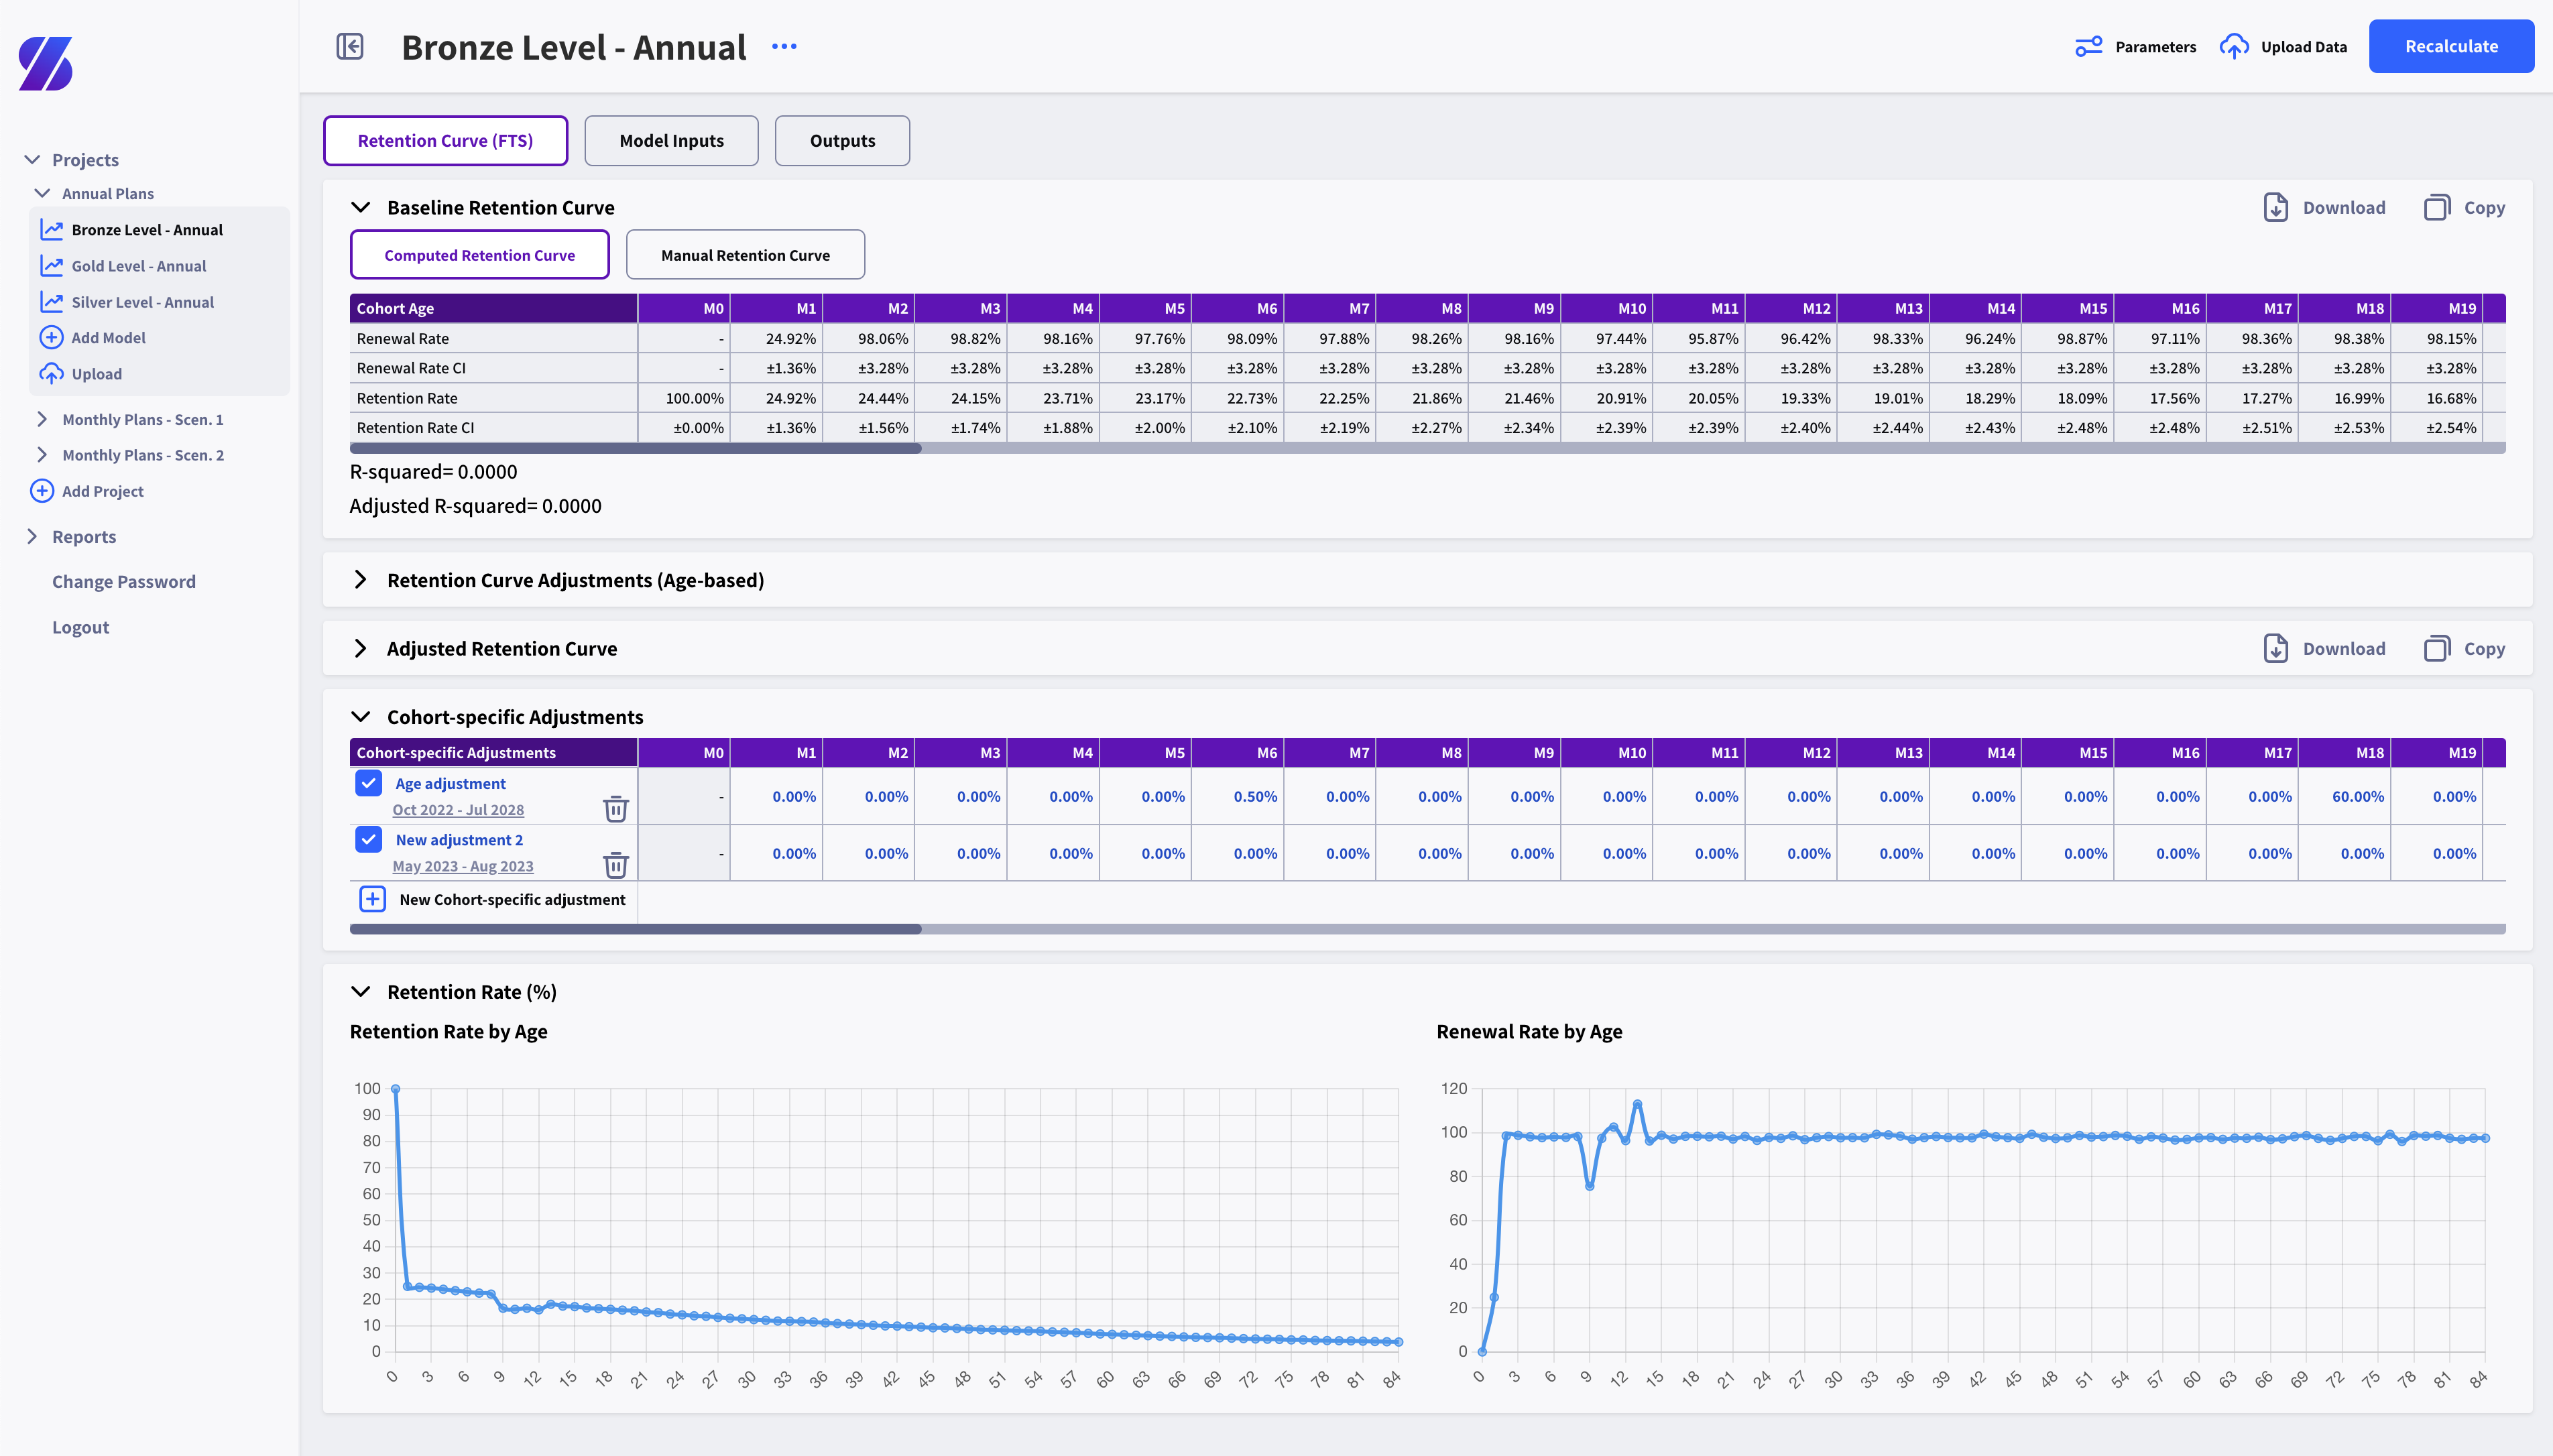Click the M19 column header in baseline table
The height and width of the screenshot is (1456, 2553).
(2436, 308)
